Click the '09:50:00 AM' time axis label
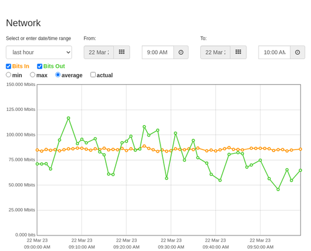311x251 pixels. (260, 247)
